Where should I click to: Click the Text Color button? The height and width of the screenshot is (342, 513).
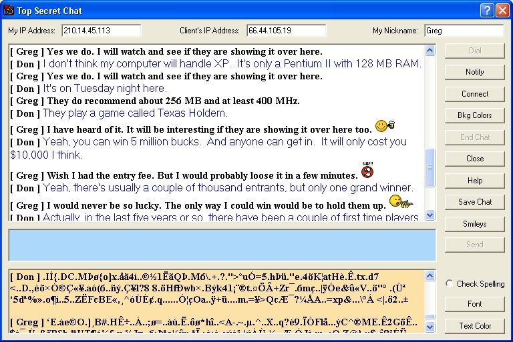[474, 326]
